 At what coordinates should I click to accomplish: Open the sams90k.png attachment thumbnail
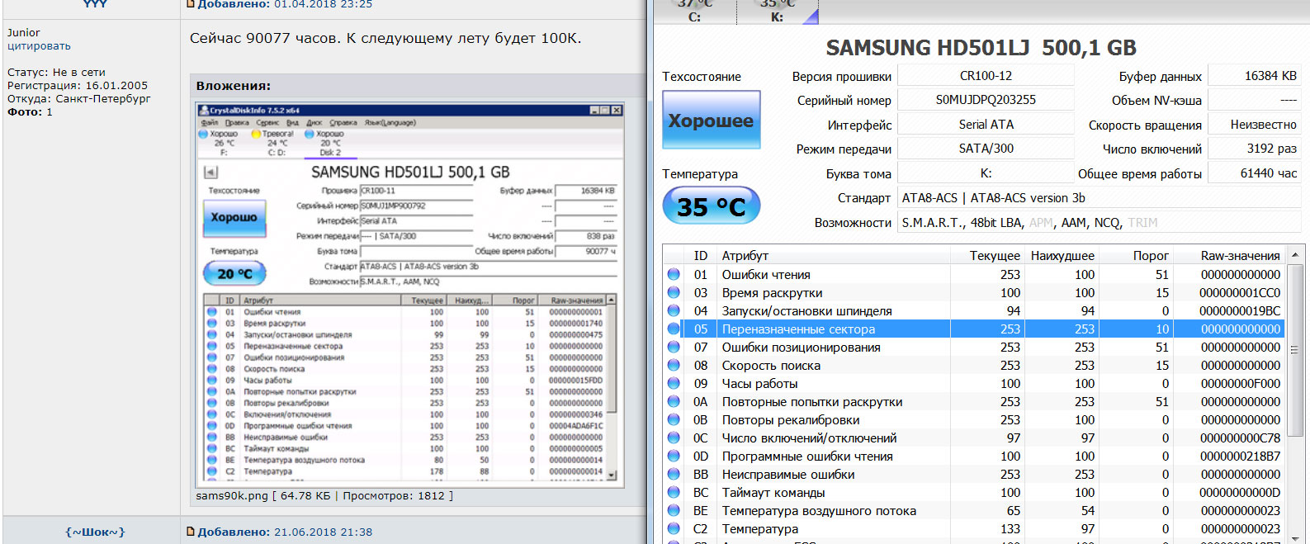(409, 293)
